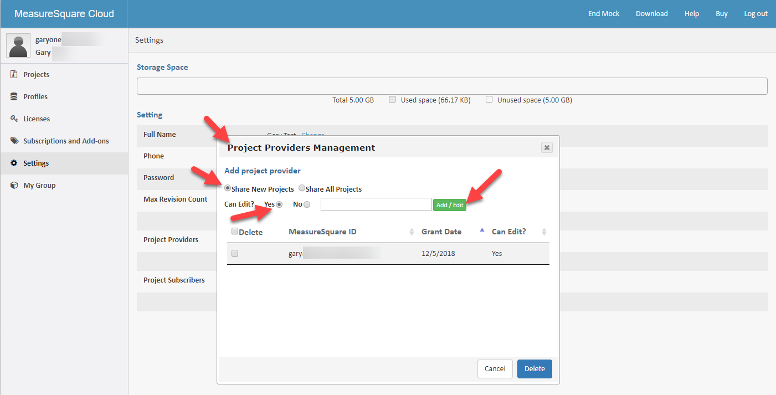Click the green Add / Edit button
The width and height of the screenshot is (776, 395).
(450, 205)
